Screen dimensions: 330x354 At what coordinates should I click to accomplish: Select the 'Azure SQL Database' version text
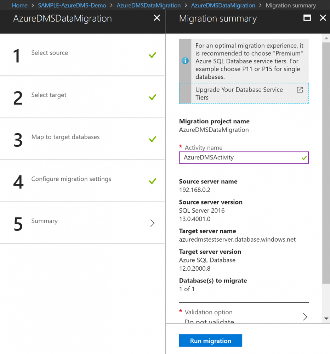[x=207, y=260]
